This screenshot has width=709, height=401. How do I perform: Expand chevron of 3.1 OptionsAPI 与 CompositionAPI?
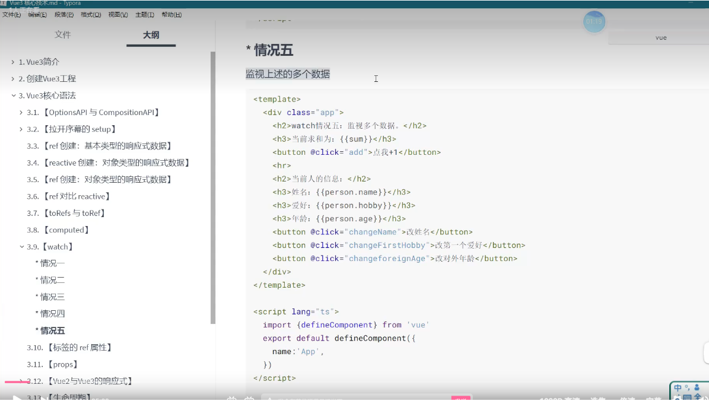point(21,112)
